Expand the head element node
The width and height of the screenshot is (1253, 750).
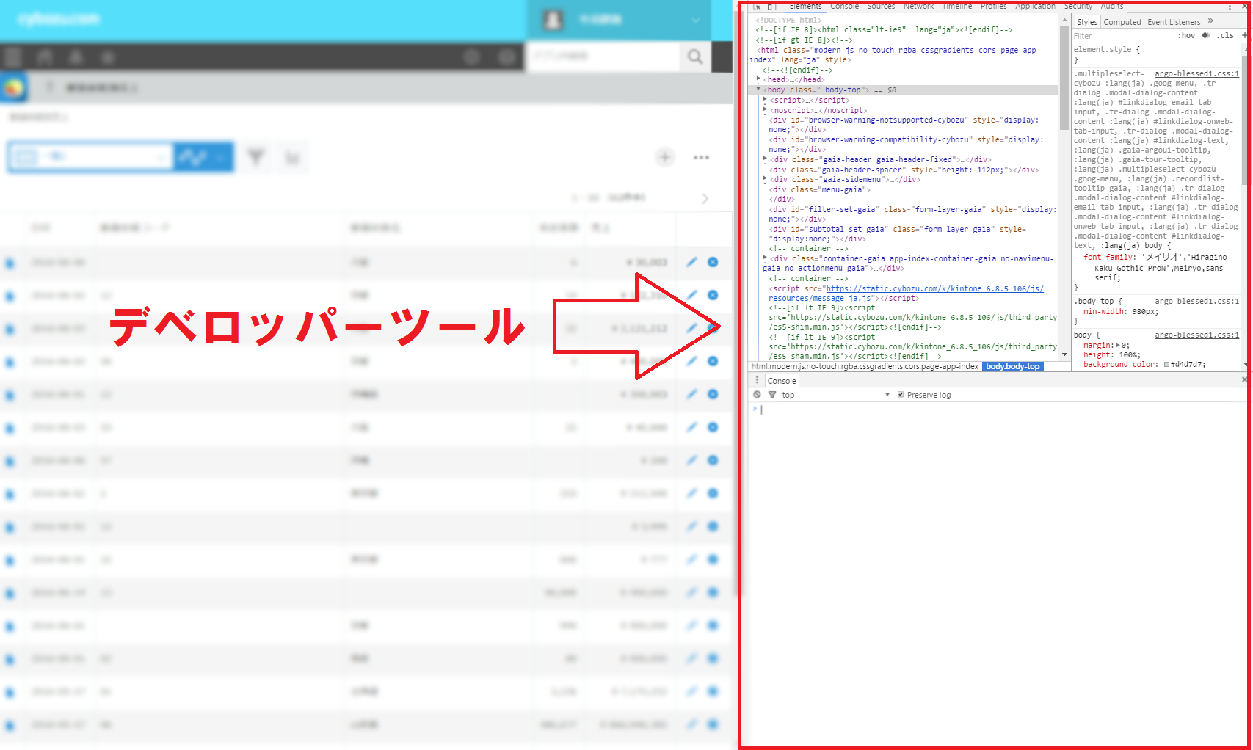pyautogui.click(x=758, y=79)
